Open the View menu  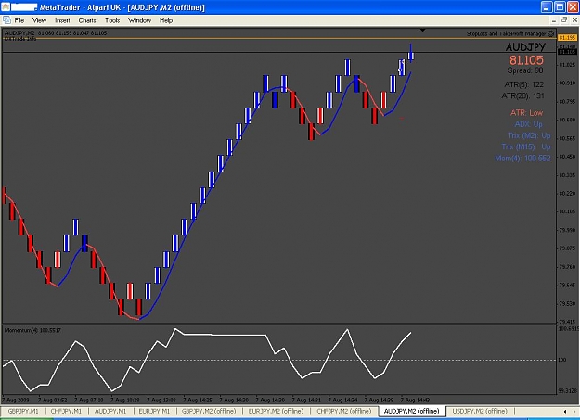click(x=39, y=20)
